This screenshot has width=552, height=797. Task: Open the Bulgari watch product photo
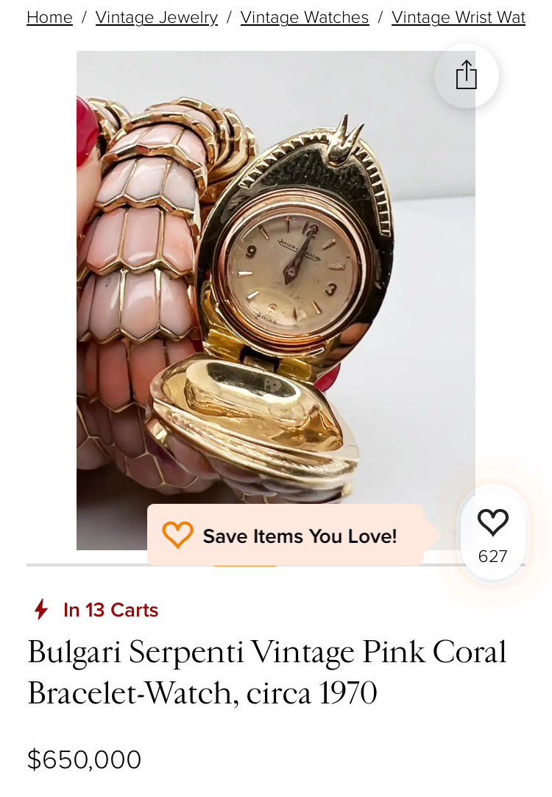tap(276, 300)
